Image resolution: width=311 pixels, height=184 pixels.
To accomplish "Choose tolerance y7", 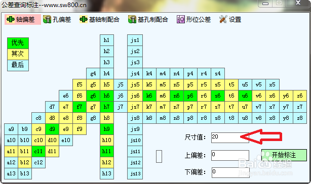I will point(286,107).
